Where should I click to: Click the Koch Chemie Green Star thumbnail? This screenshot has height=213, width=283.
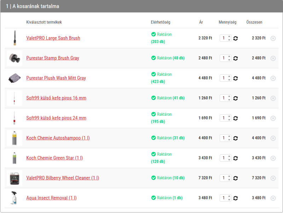tap(15, 158)
